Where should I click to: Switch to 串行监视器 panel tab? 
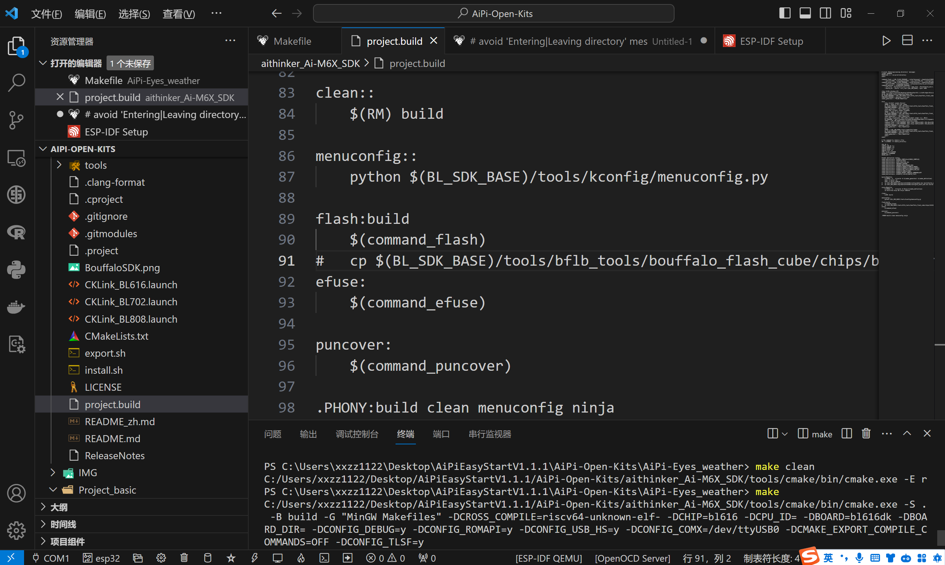point(490,434)
